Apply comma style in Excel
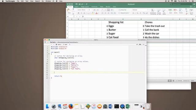 coord(140,13)
